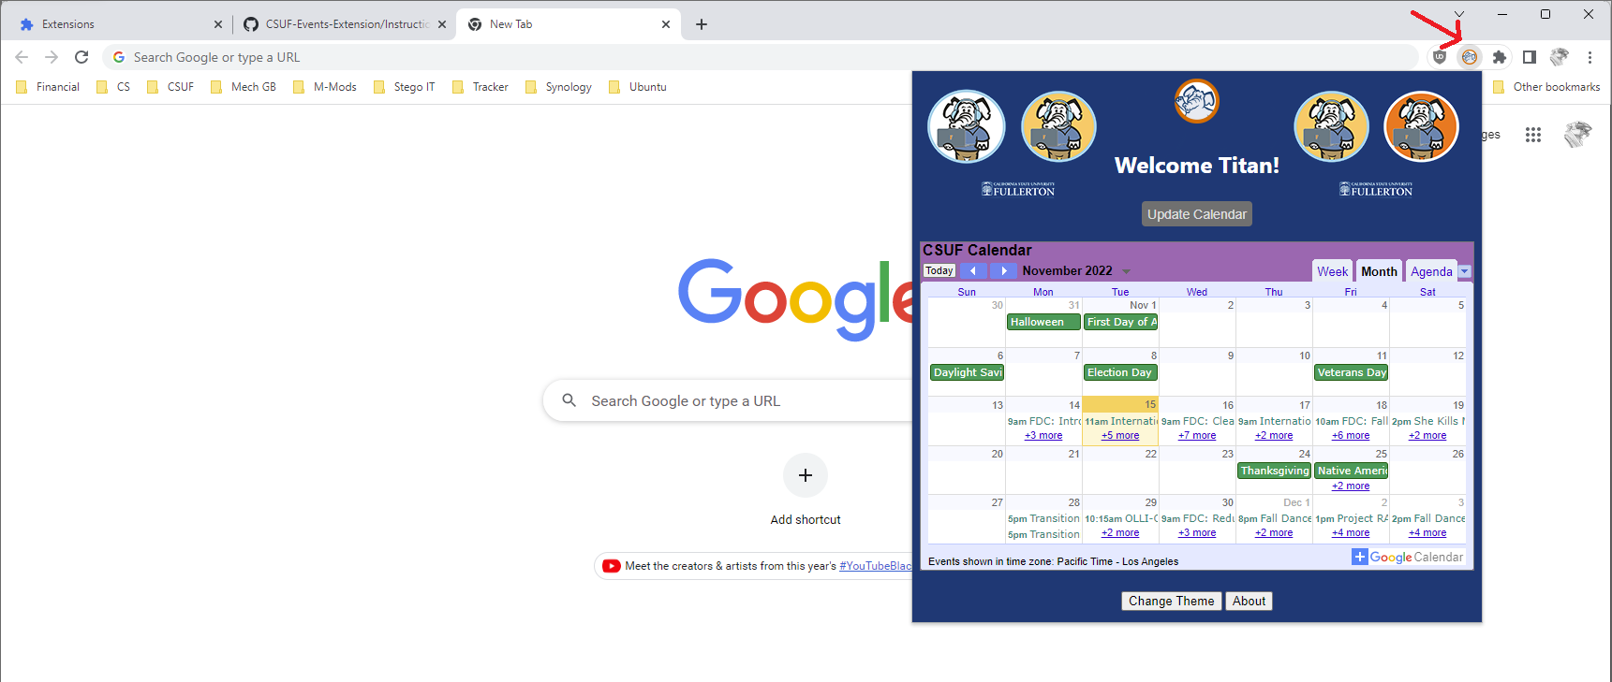The height and width of the screenshot is (682, 1612).
Task: Switch to the Extensions browser tab
Action: (120, 24)
